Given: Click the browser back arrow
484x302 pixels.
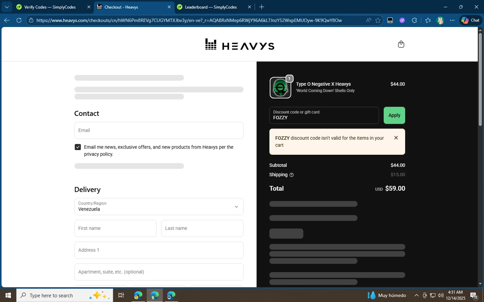Looking at the screenshot, I should point(7,20).
